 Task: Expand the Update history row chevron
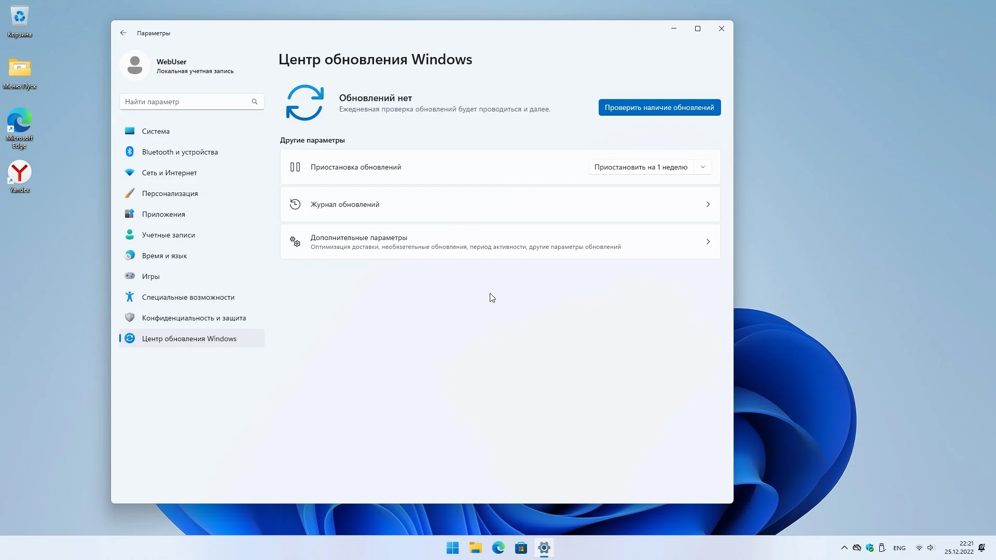tap(708, 204)
